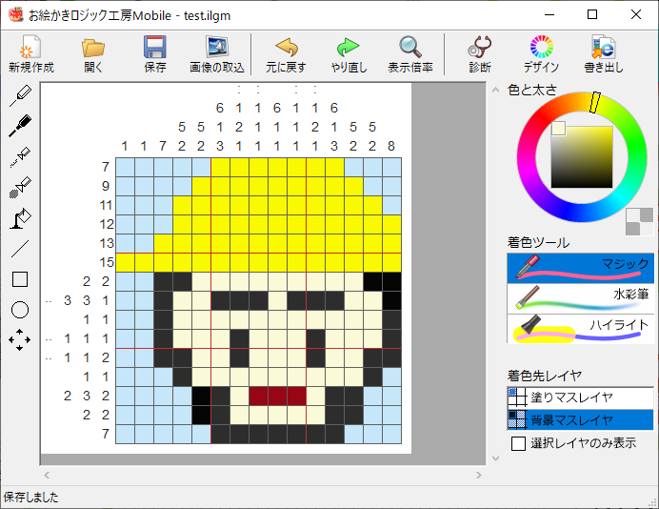Collapse side panel with up chevron

point(496,90)
